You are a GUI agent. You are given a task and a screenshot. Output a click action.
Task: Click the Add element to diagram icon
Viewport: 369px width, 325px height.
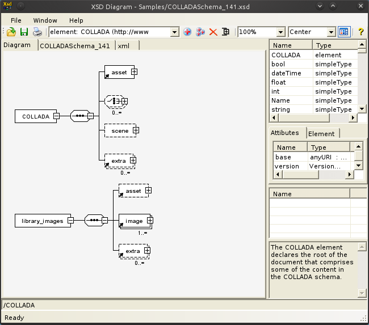(x=187, y=32)
